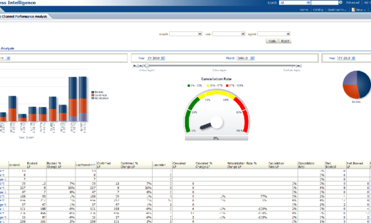Step slider back with the rewind button
The width and height of the screenshot is (371, 223).
point(140,66)
